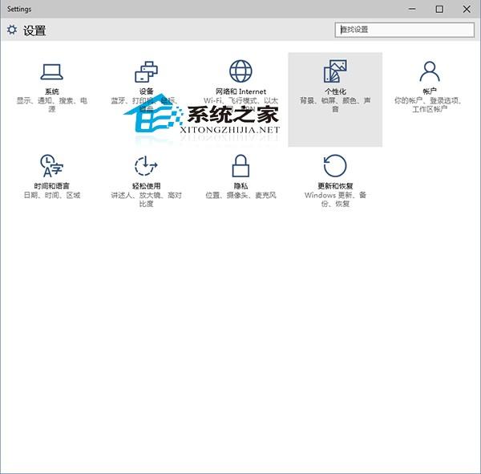Image resolution: width=481 pixels, height=474 pixels.
Task: Click the settings gear icon beside 设置
Action: pyautogui.click(x=12, y=30)
